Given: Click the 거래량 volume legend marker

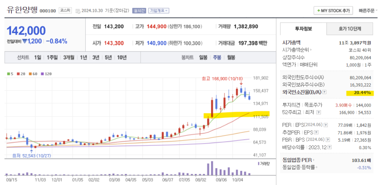Looking at the screenshot, I should tap(258, 163).
